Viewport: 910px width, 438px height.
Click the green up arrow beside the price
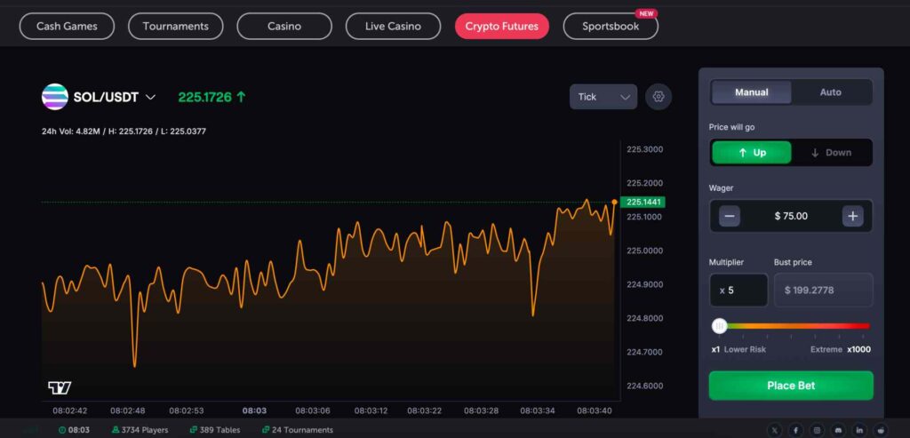tap(242, 97)
